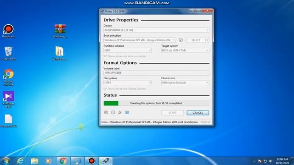Switch to Bandicam recorder in the taskbar

(x=91, y=161)
